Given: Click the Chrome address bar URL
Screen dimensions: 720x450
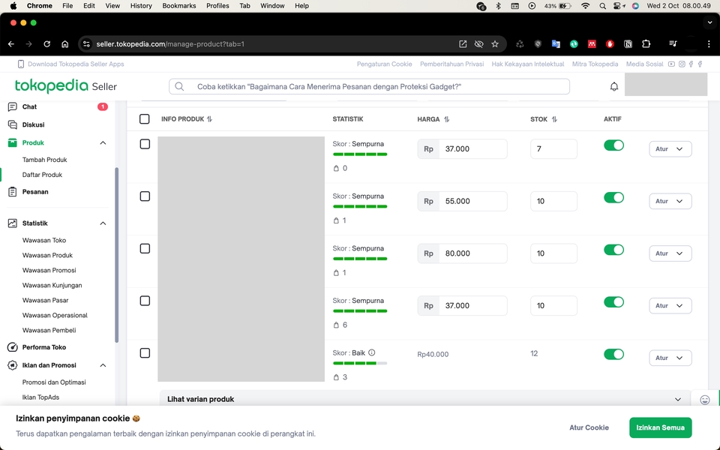Looking at the screenshot, I should click(170, 44).
